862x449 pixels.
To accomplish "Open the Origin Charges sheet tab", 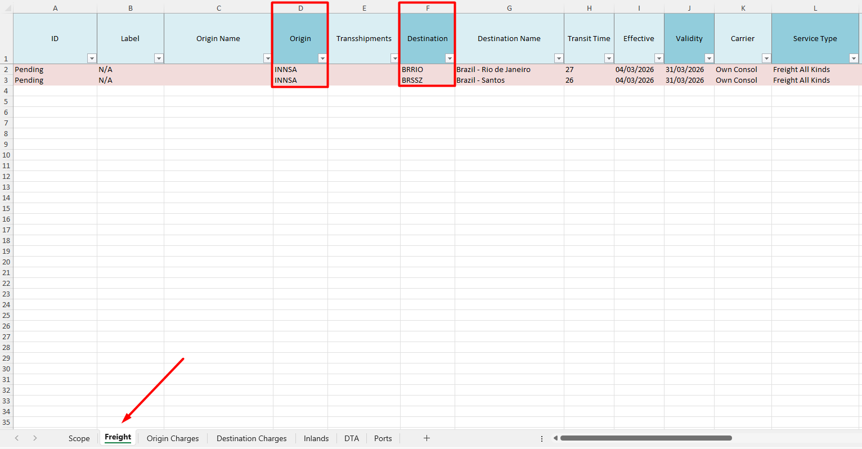I will pyautogui.click(x=173, y=438).
